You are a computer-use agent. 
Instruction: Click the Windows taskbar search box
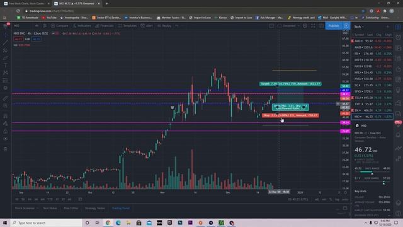click(x=46, y=223)
